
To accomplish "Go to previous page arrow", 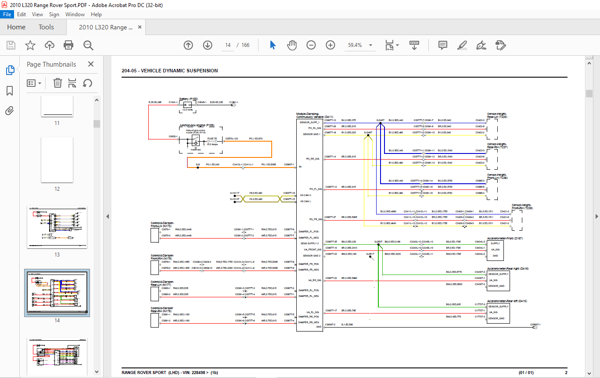I will pos(188,45).
